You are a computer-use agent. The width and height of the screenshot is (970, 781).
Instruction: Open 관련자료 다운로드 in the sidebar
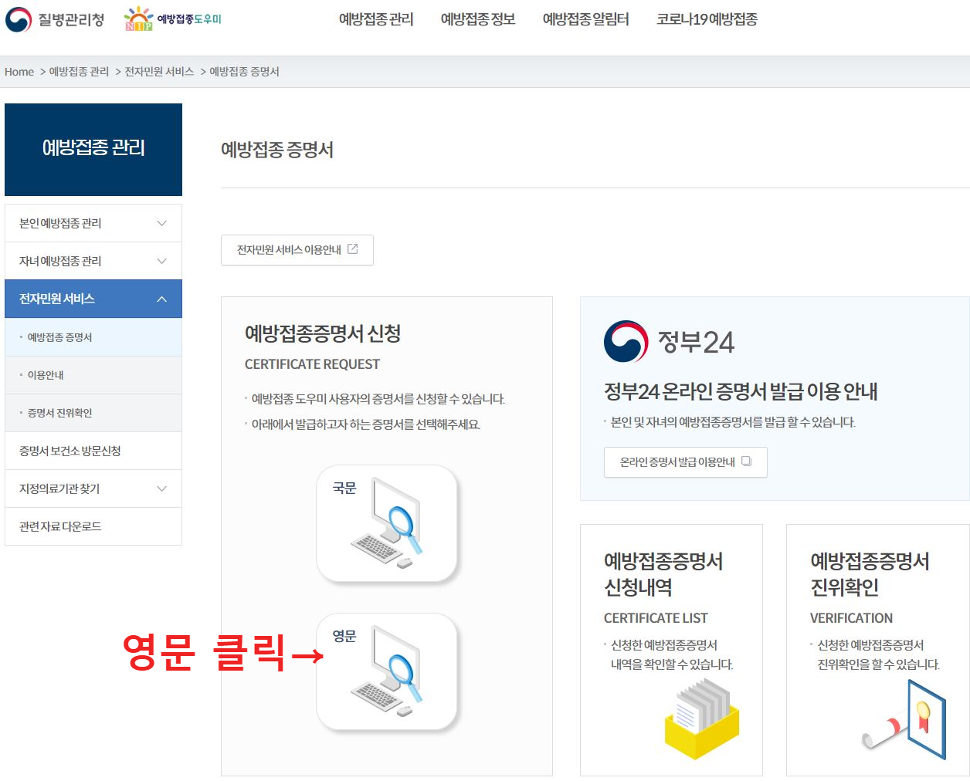(x=93, y=526)
